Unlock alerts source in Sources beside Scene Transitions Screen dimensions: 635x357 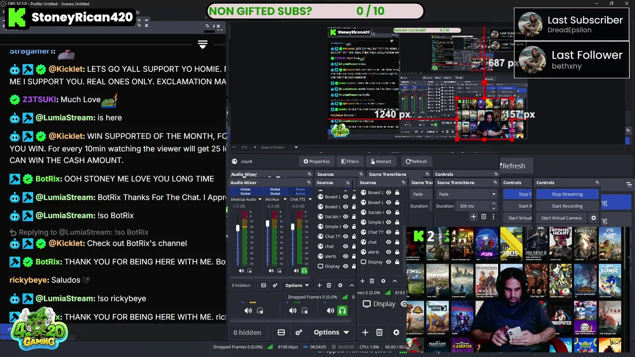(397, 252)
